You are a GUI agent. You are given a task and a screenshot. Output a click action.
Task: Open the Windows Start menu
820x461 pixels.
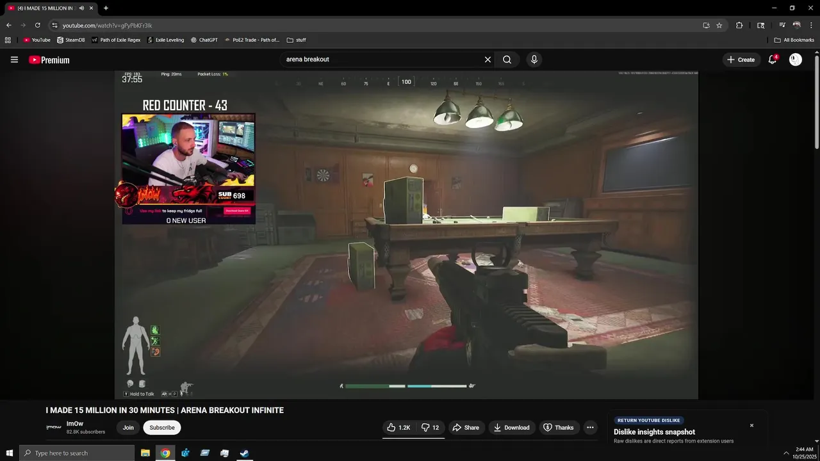[x=9, y=453]
